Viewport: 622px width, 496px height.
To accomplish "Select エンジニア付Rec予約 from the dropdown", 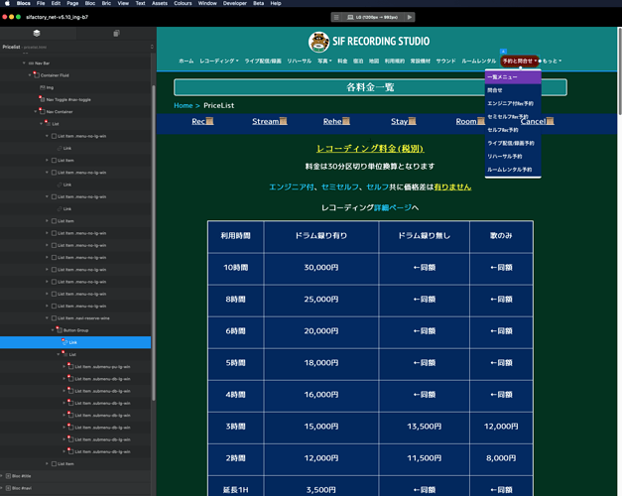I will [x=511, y=103].
